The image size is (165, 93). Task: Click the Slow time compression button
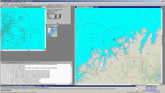click(3, 5)
